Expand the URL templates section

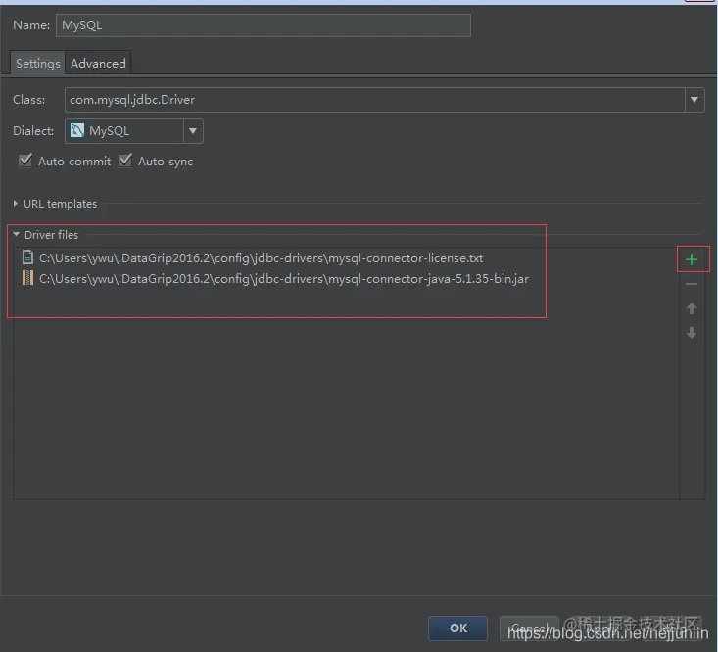[x=15, y=204]
